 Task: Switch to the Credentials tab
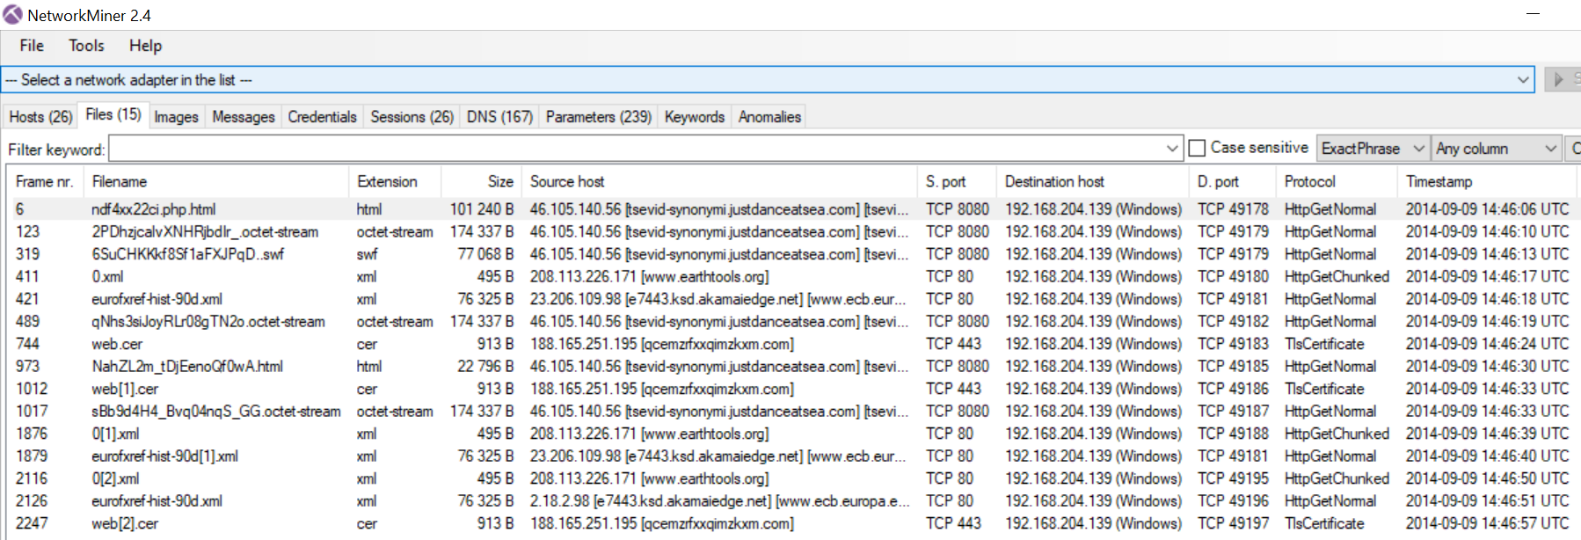(x=322, y=117)
